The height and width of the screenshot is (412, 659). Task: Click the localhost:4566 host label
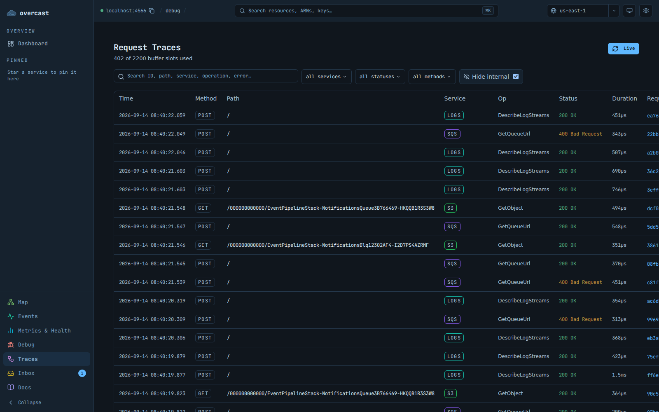pos(126,11)
